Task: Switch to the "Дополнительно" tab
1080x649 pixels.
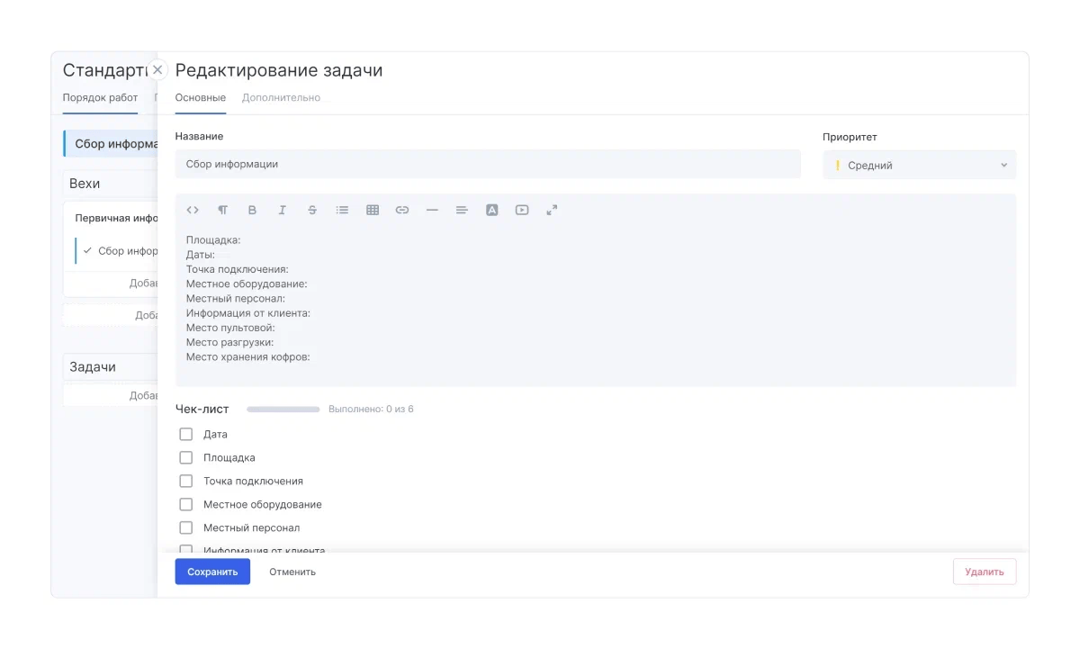Action: point(281,97)
